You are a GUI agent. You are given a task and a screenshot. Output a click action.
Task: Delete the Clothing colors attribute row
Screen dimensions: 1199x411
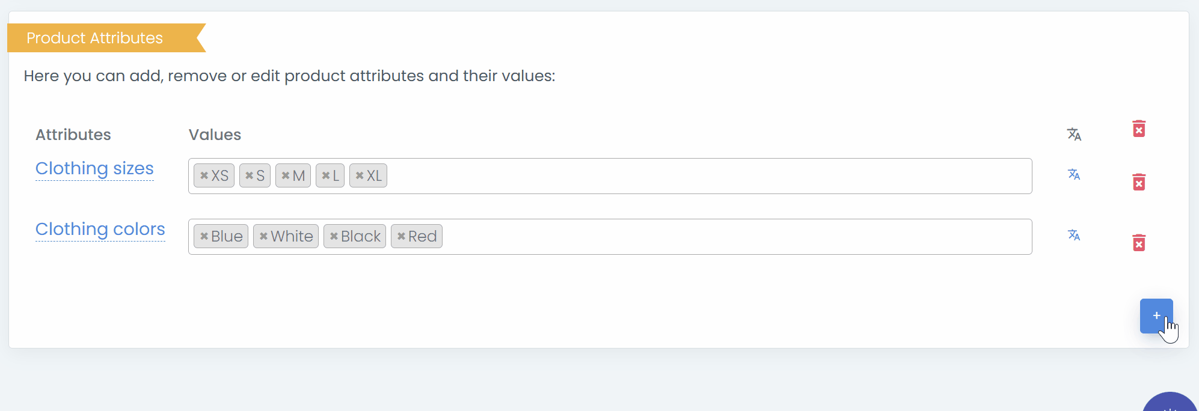[x=1139, y=243]
